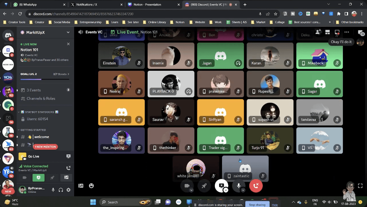Screen dimensions: 367x207
Task: Open Task View on the taskbar
Action: (x=158, y=202)
